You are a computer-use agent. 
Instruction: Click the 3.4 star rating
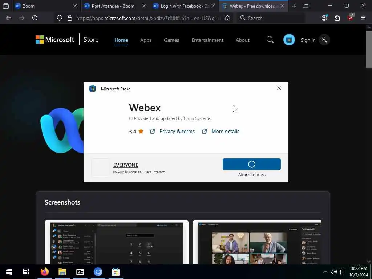pyautogui.click(x=136, y=132)
